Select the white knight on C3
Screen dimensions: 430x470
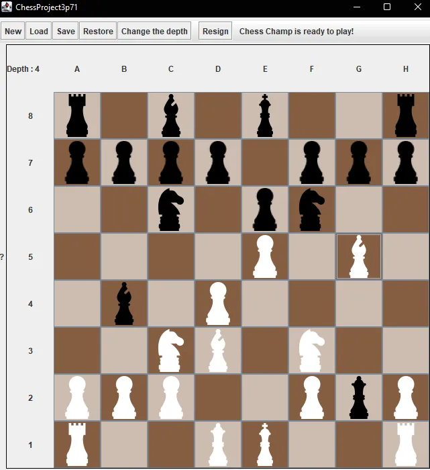(x=171, y=350)
